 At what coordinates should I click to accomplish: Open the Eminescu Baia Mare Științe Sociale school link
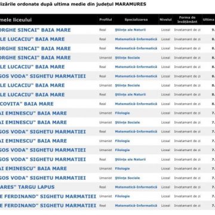click(x=33, y=122)
